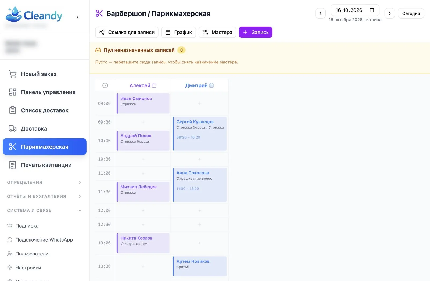
Task: Select master Алексей column header
Action: [x=143, y=85]
